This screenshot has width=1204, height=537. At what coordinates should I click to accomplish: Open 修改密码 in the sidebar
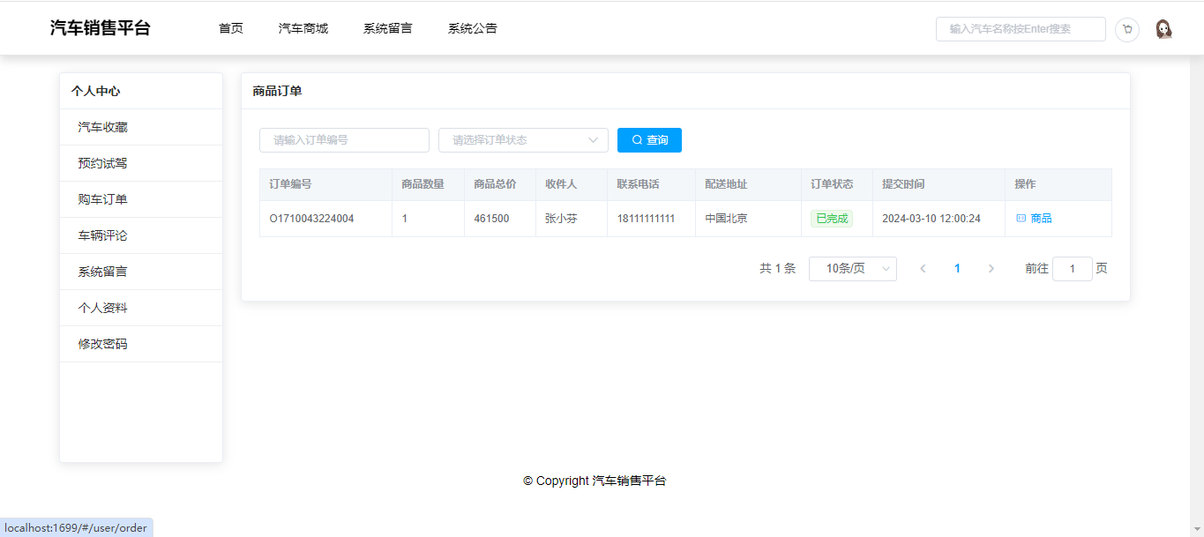click(x=103, y=344)
